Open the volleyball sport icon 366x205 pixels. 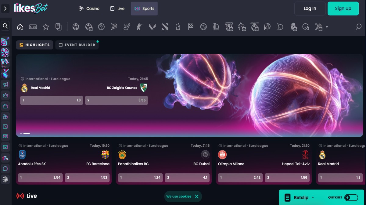tap(203, 27)
